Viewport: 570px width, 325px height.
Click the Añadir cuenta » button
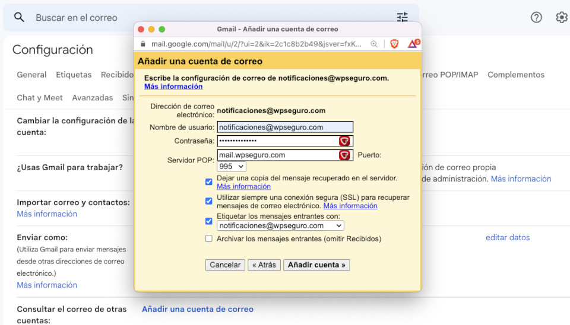click(316, 265)
